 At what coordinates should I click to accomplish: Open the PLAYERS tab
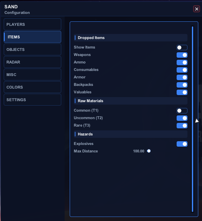coord(32,24)
